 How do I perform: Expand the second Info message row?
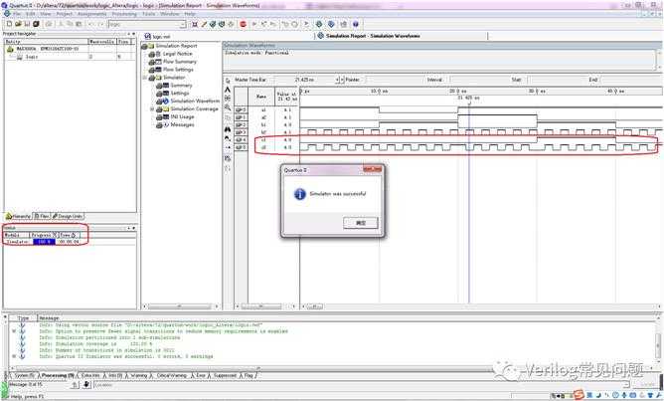14,331
